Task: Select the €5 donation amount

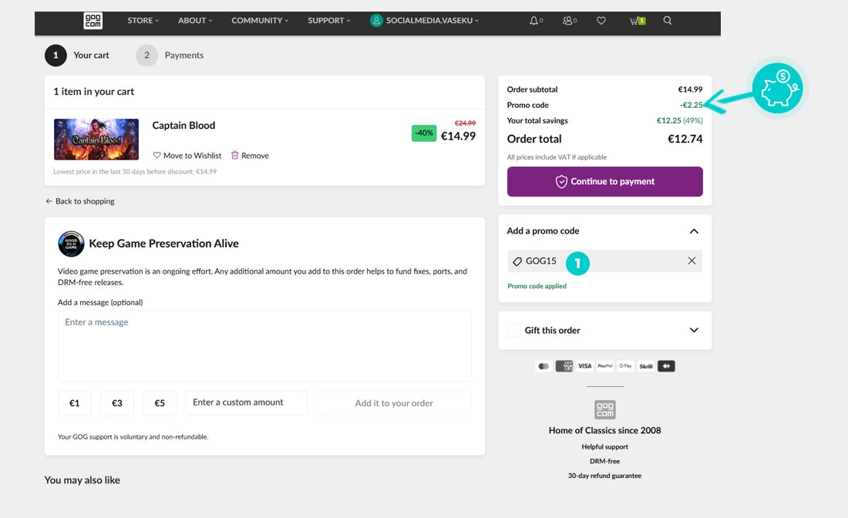Action: pyautogui.click(x=160, y=403)
